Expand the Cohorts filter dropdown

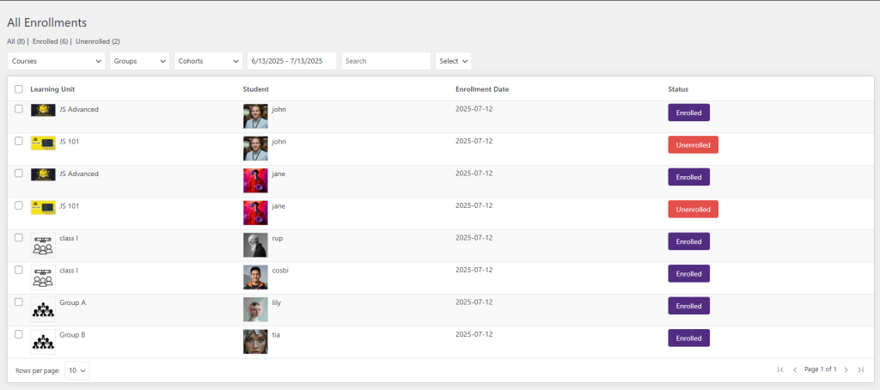(209, 61)
